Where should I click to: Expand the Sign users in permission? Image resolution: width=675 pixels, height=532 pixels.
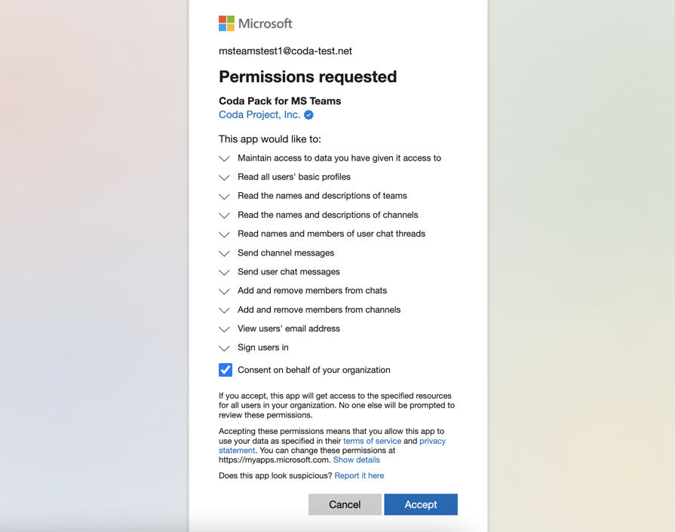(224, 348)
